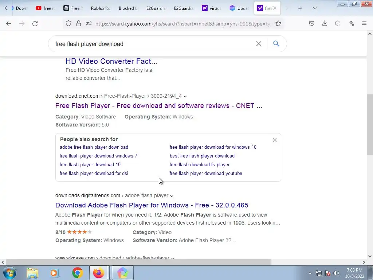
Task: Open a new browser tab
Action: tap(300, 8)
